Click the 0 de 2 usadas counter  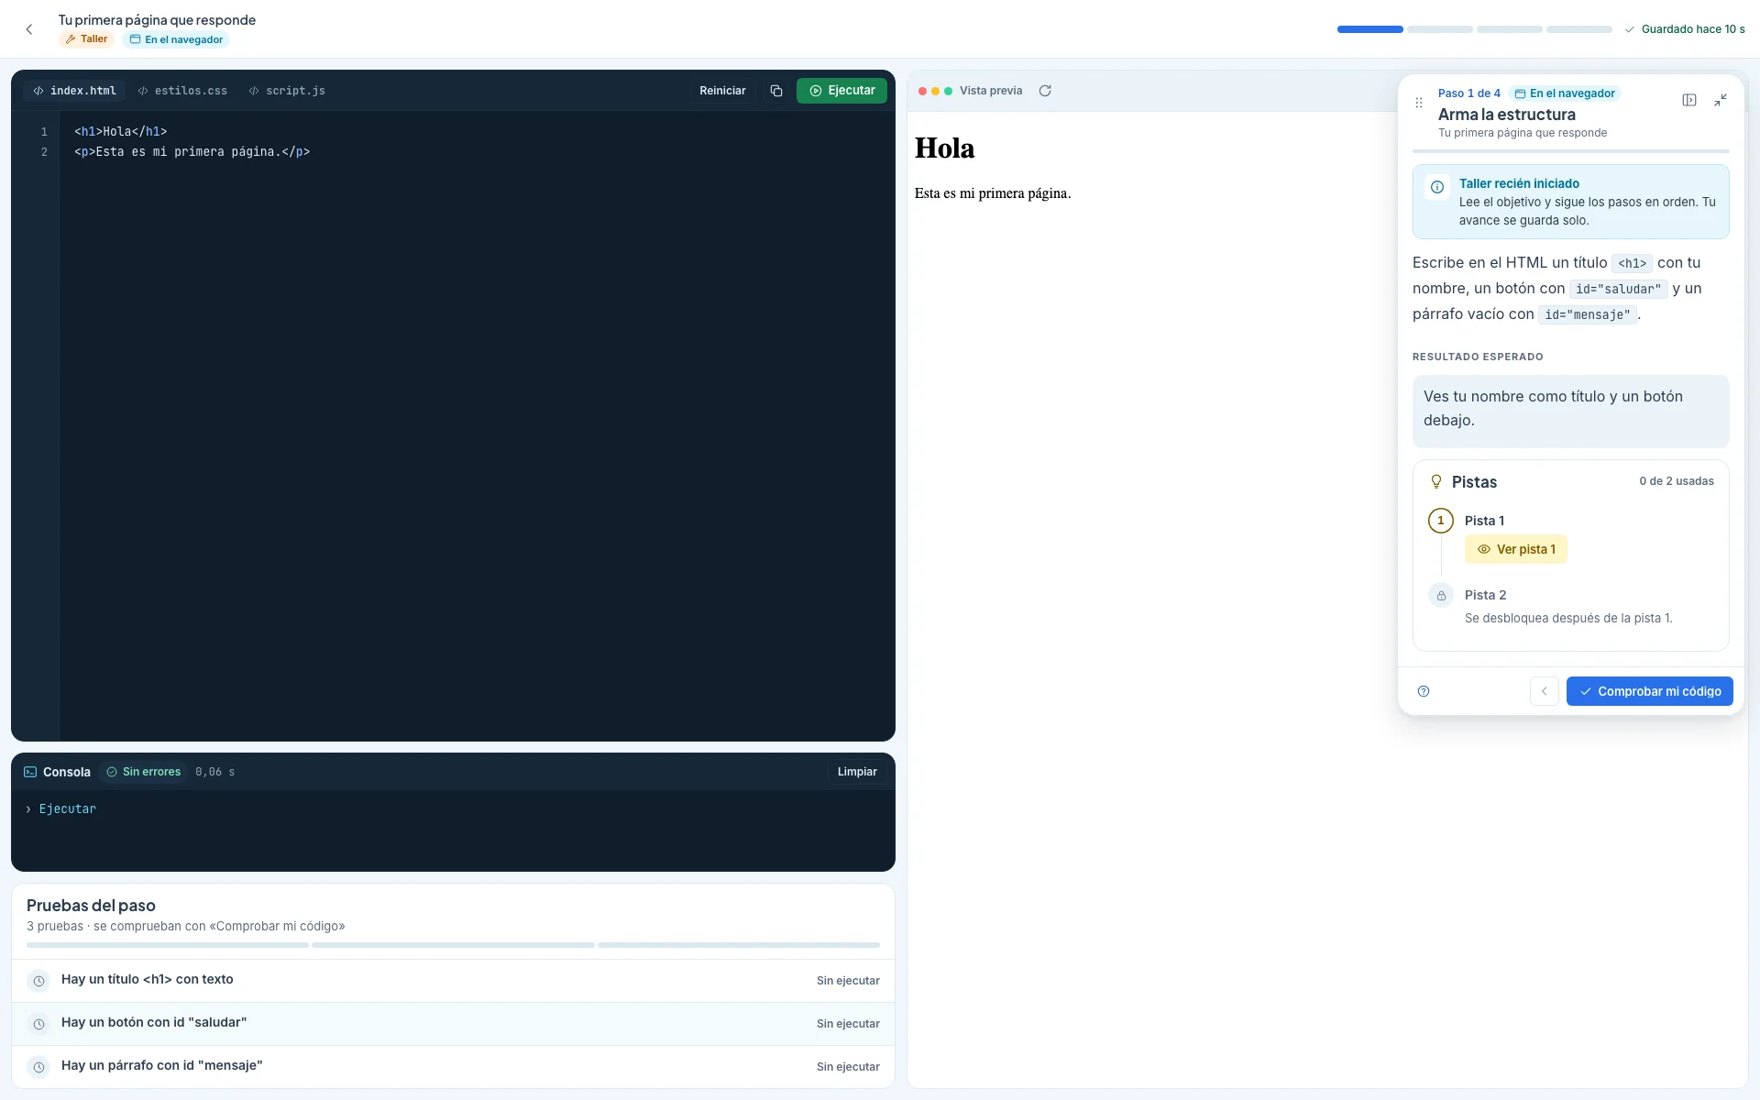coord(1677,481)
